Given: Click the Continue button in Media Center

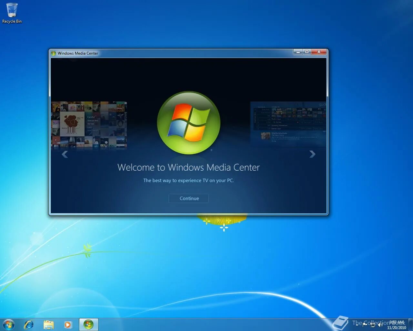Looking at the screenshot, I should point(188,198).
